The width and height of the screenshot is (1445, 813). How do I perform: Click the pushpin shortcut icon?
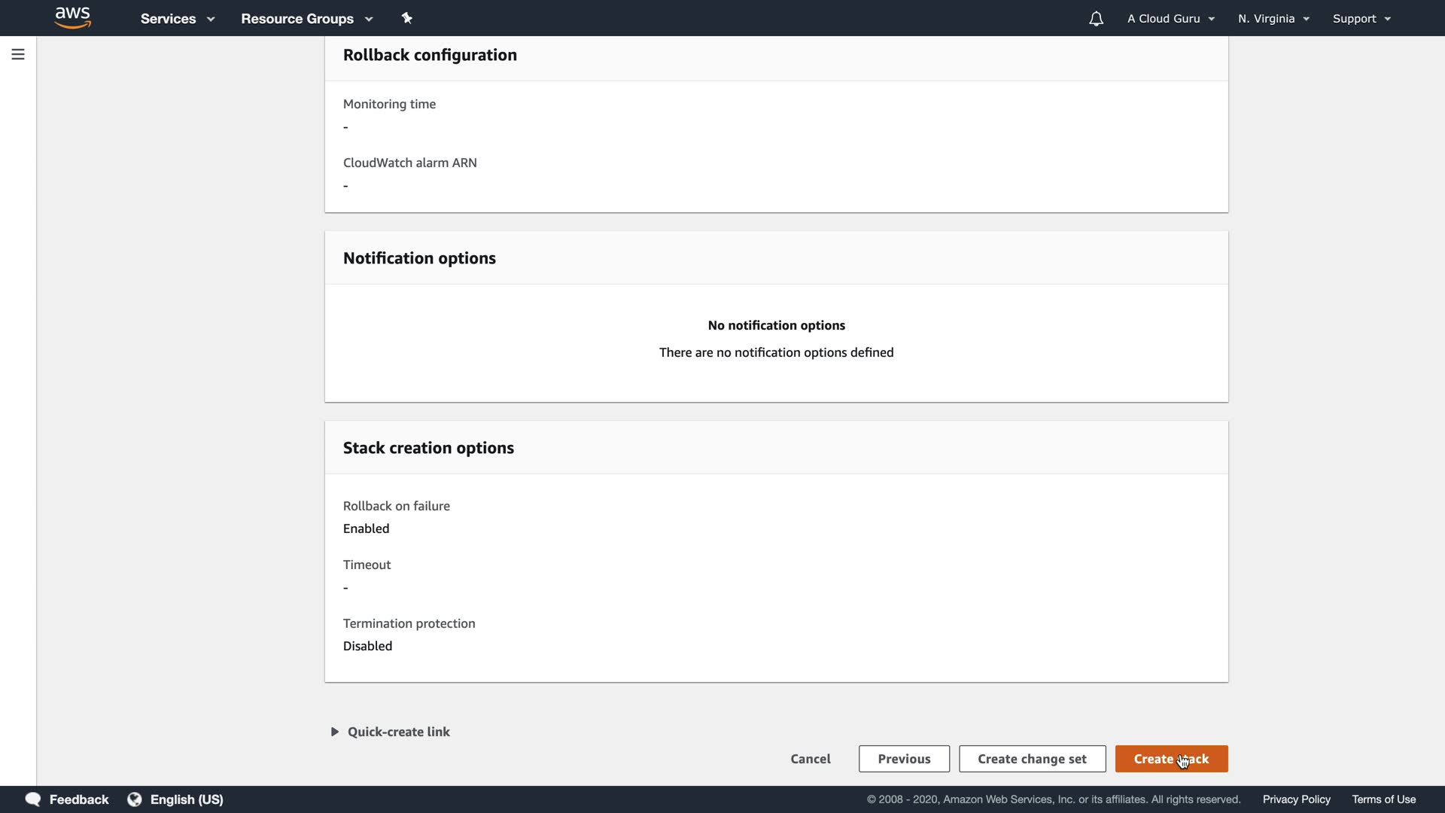(407, 18)
